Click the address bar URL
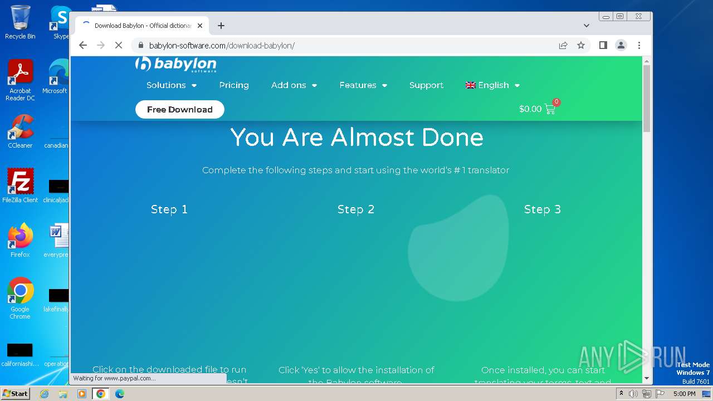The image size is (713, 401). (x=222, y=45)
